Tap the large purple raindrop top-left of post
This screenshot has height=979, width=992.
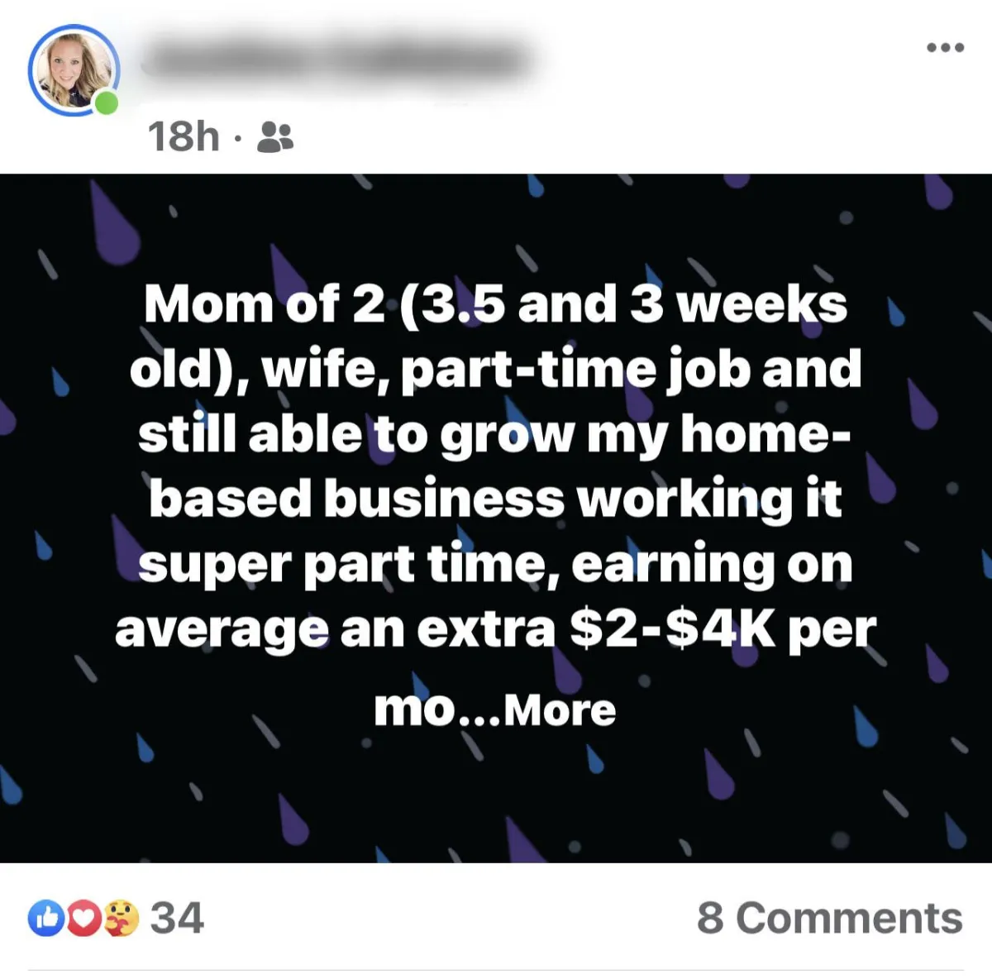point(113,223)
